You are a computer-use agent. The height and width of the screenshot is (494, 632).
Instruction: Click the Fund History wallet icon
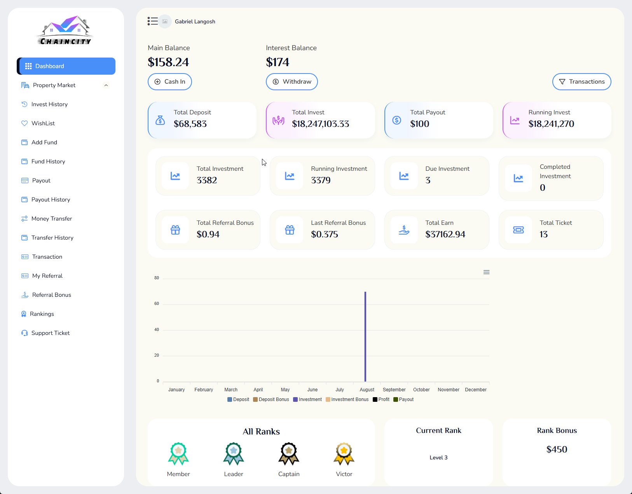(x=24, y=161)
